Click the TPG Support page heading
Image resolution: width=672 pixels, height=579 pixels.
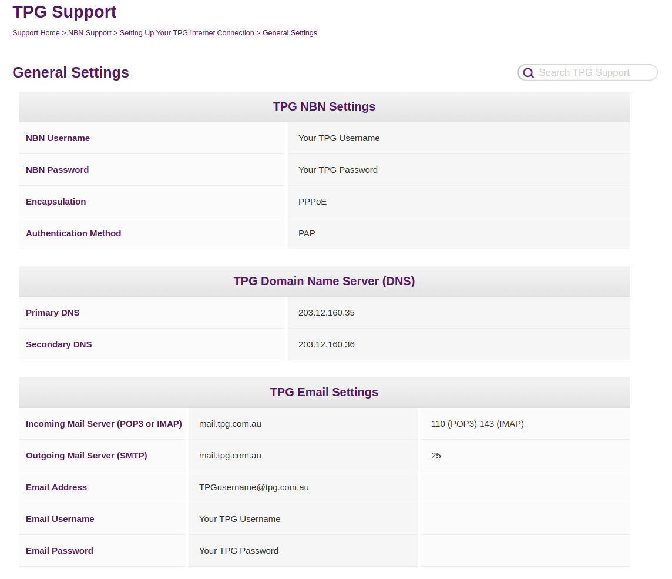click(x=64, y=12)
